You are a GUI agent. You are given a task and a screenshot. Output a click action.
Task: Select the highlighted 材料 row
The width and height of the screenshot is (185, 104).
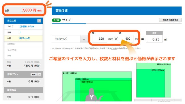[23, 38]
